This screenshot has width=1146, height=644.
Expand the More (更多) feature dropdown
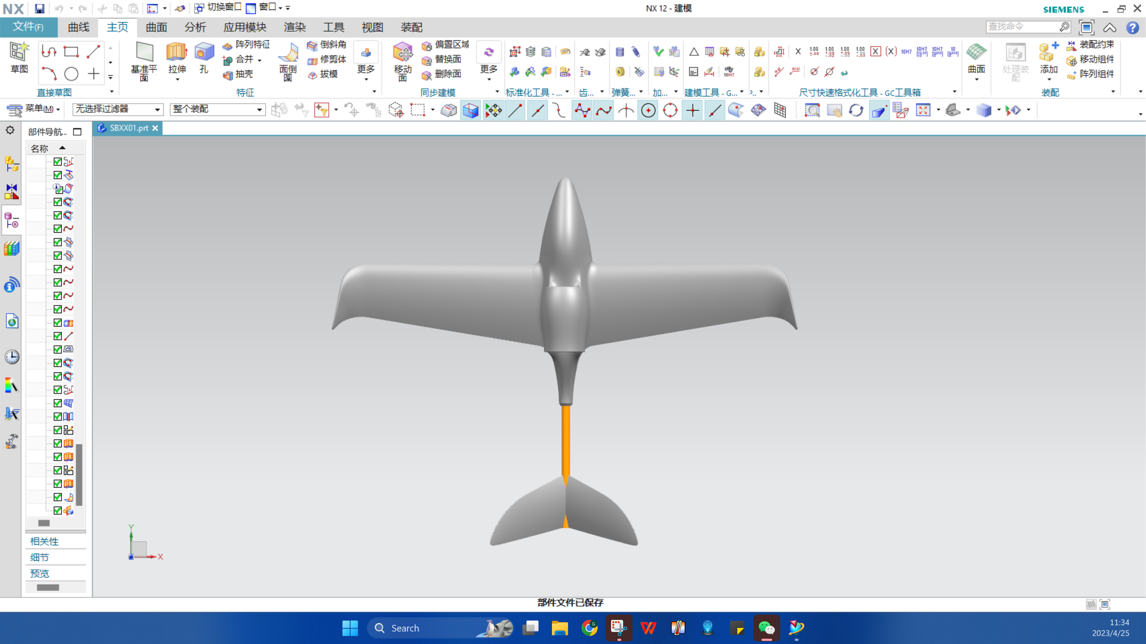366,69
